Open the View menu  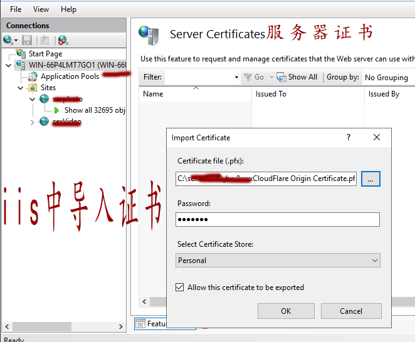coord(41,9)
